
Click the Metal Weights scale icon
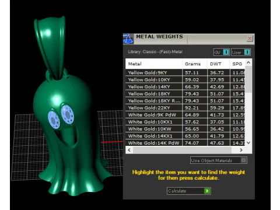click(x=128, y=38)
